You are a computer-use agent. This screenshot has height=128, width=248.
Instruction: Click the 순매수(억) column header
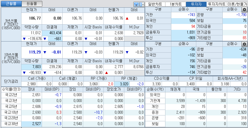click(155, 89)
